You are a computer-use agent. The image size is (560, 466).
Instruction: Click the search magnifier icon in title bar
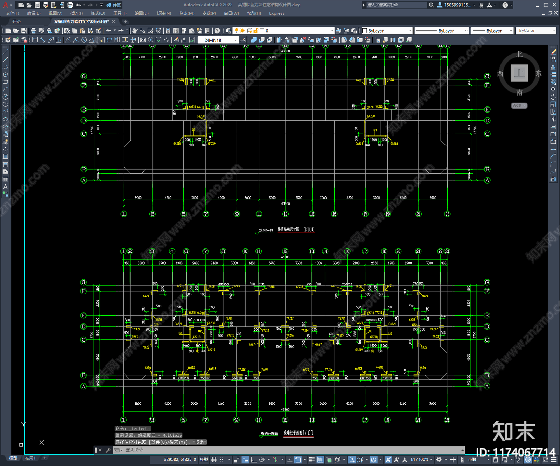(432, 5)
